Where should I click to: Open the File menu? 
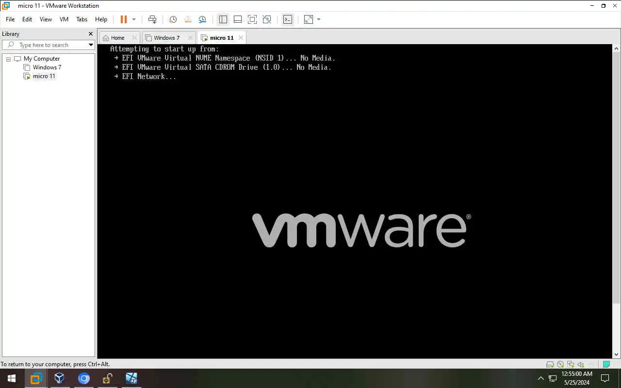click(x=10, y=19)
